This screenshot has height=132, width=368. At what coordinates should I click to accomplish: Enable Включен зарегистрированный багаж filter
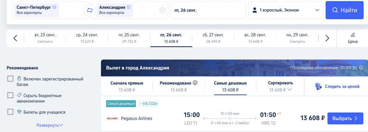tap(10, 79)
